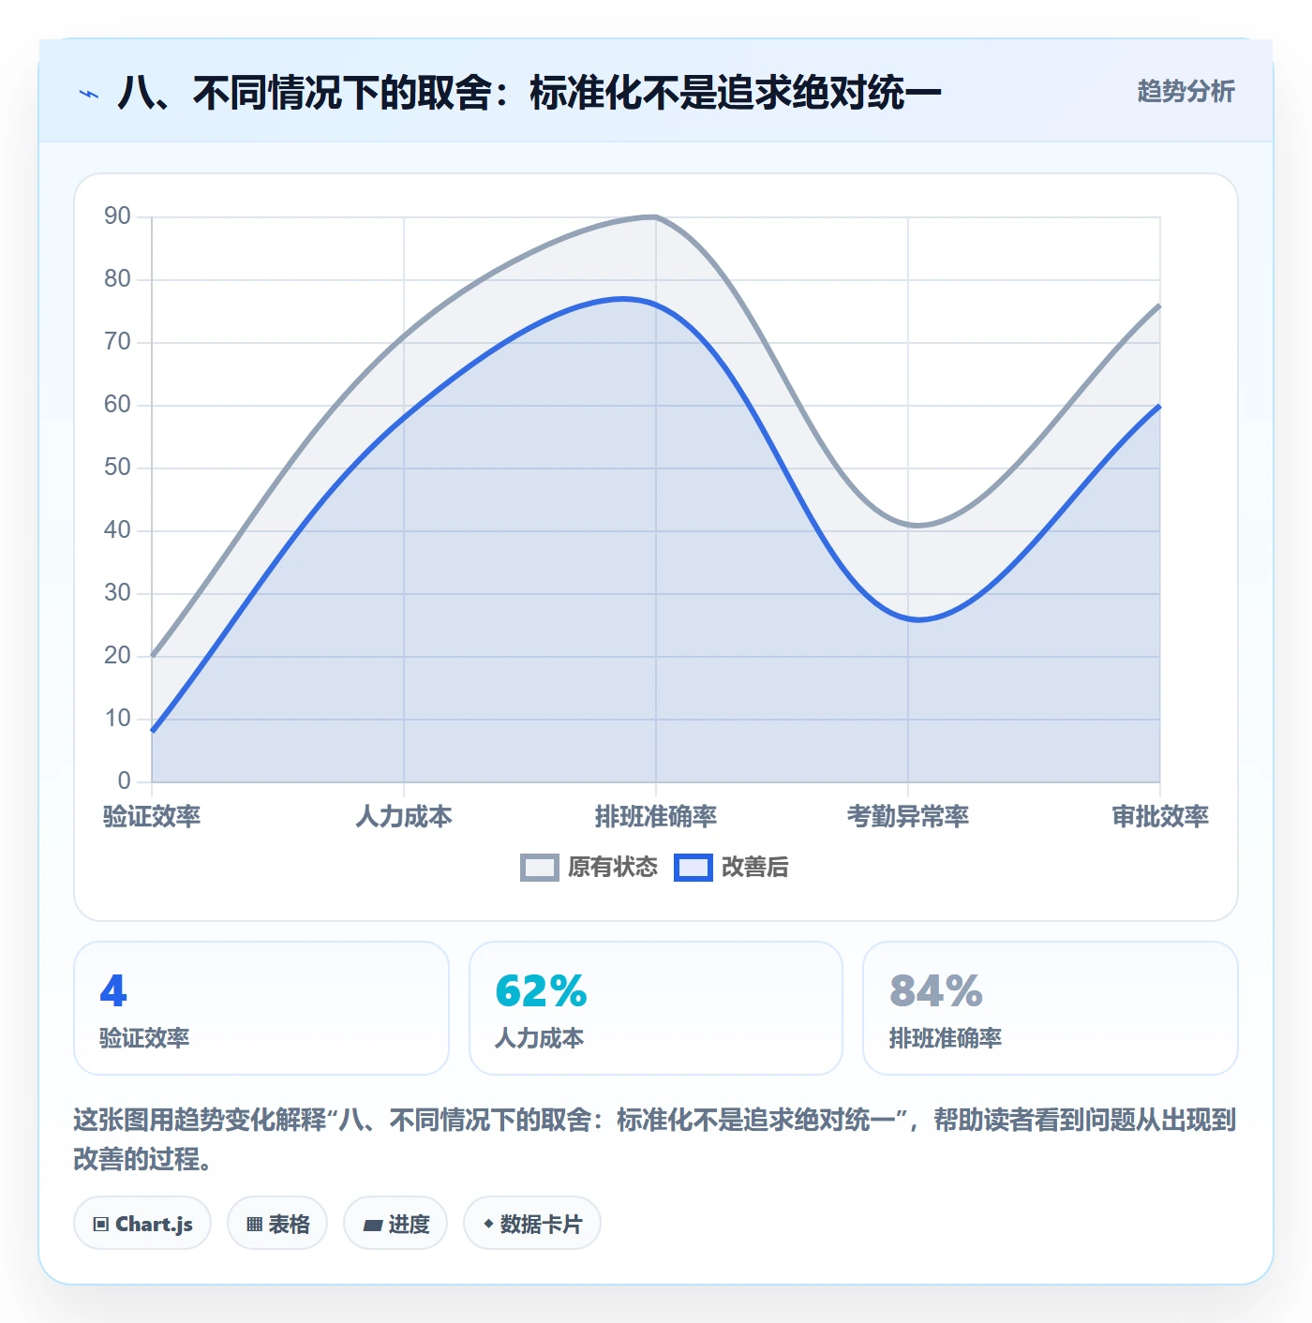Click the gray line peak at 排班准确率

(x=655, y=216)
